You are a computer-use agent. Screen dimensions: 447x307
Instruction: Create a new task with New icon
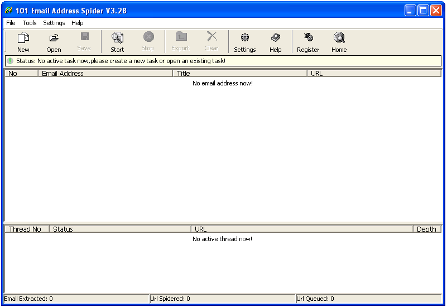(x=23, y=42)
